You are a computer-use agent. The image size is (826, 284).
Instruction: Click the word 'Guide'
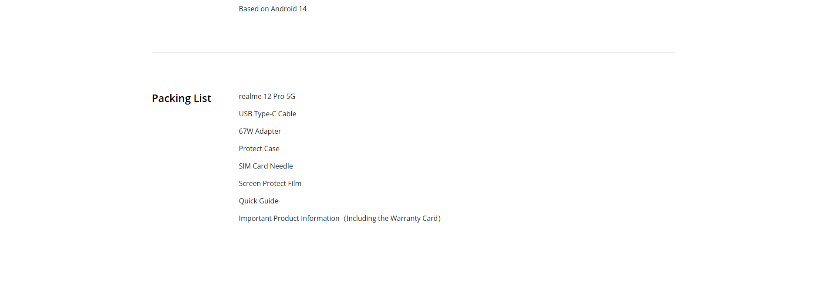[x=269, y=201]
